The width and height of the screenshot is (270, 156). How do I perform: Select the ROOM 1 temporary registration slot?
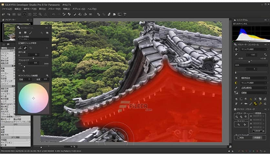pos(257,116)
